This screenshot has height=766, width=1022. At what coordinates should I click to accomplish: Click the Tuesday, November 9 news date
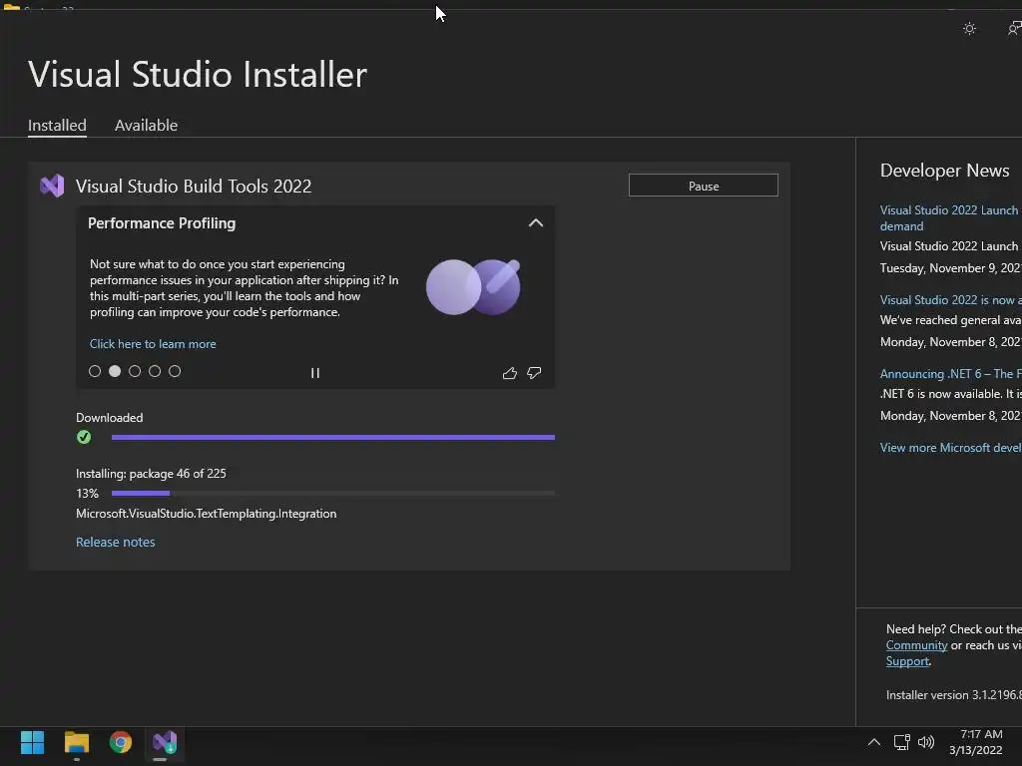[951, 268]
